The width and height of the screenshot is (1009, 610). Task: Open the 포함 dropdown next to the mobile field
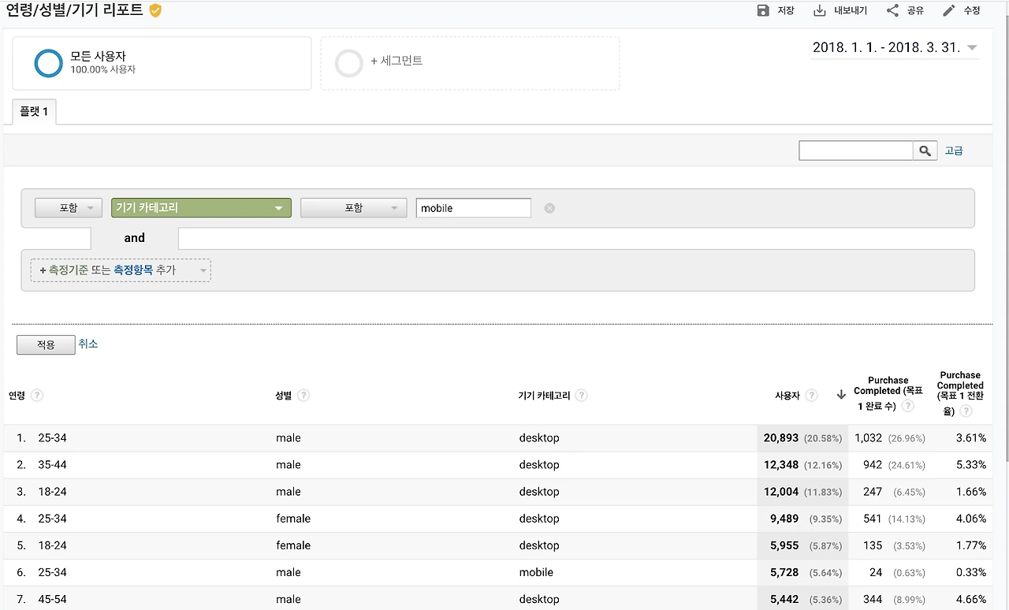(x=354, y=208)
